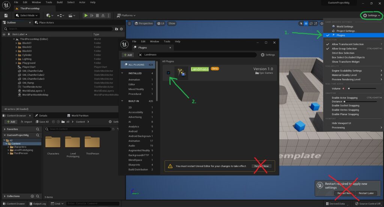Viewport: 384px width, 207px height.
Task: Expand the Playground folder in Outliner
Action: coord(16,63)
